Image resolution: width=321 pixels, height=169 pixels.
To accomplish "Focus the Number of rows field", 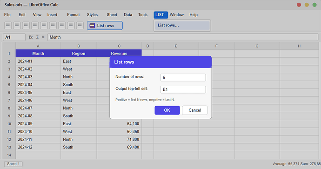I will [183, 77].
